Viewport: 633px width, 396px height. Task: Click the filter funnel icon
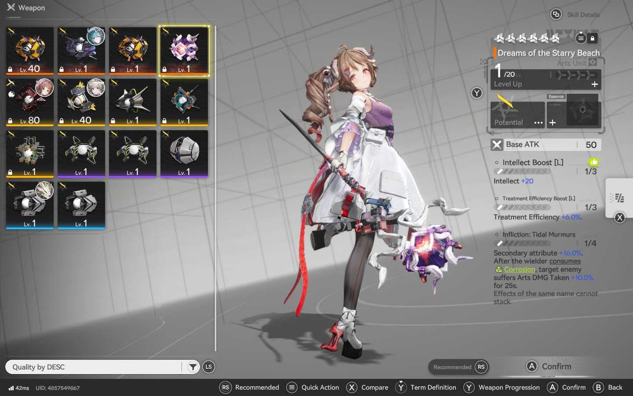click(193, 367)
